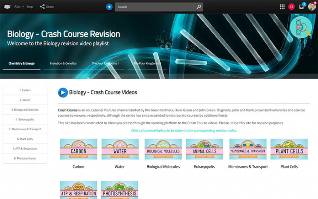Click the Eukaryopolis caption text

click(204, 167)
